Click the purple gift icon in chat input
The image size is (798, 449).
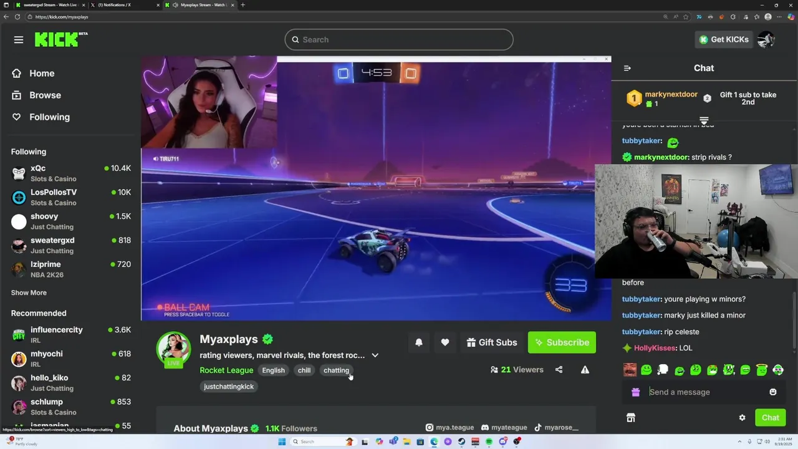[635, 392]
